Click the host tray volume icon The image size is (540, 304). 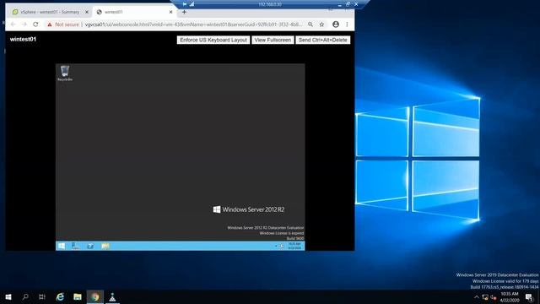(494, 297)
